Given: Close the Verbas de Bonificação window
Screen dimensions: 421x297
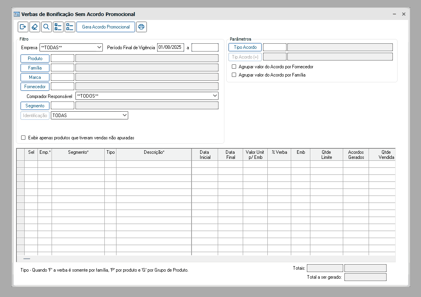Looking at the screenshot, I should (x=403, y=14).
